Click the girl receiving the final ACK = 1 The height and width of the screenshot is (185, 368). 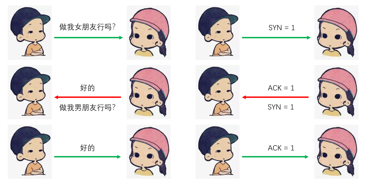tap(336, 152)
